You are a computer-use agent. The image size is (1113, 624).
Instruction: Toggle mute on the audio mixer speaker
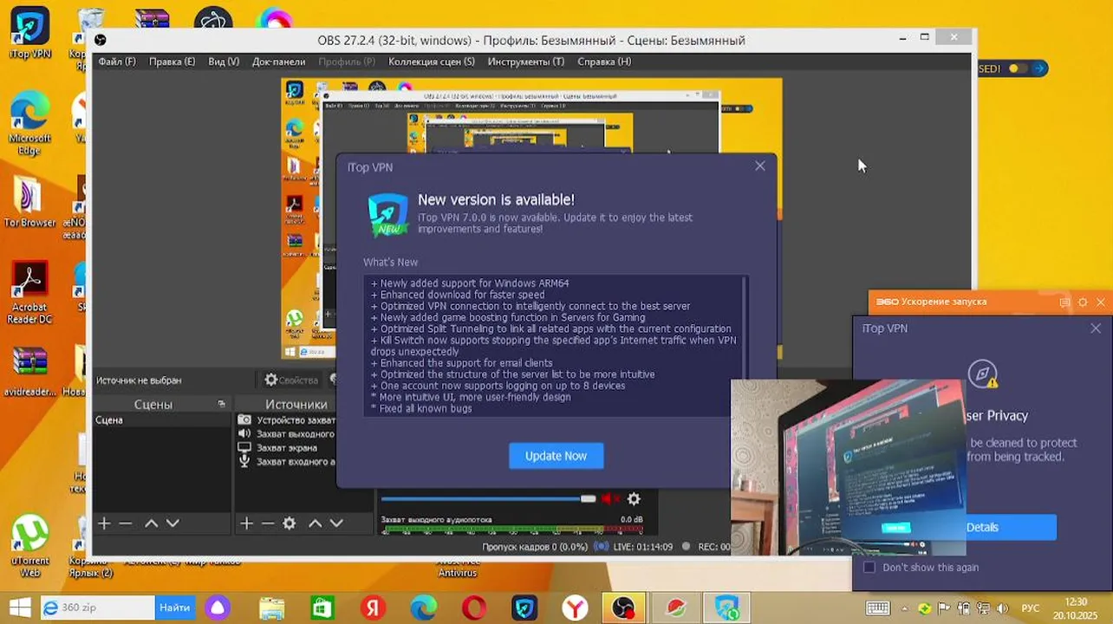[x=610, y=499]
